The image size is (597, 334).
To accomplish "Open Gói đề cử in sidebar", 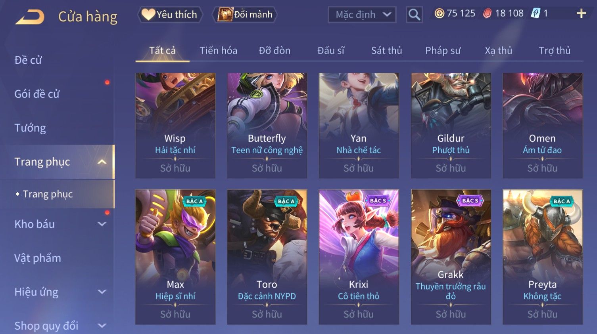I will 37,94.
